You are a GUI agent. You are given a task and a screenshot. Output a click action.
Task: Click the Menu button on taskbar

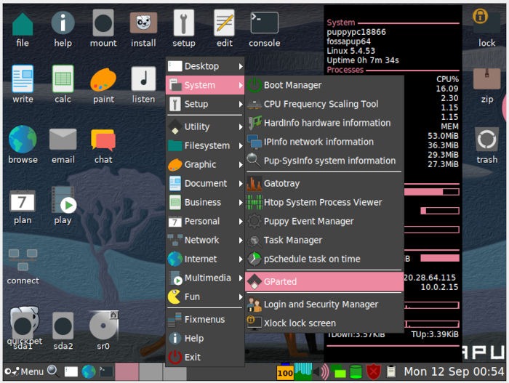coord(24,371)
